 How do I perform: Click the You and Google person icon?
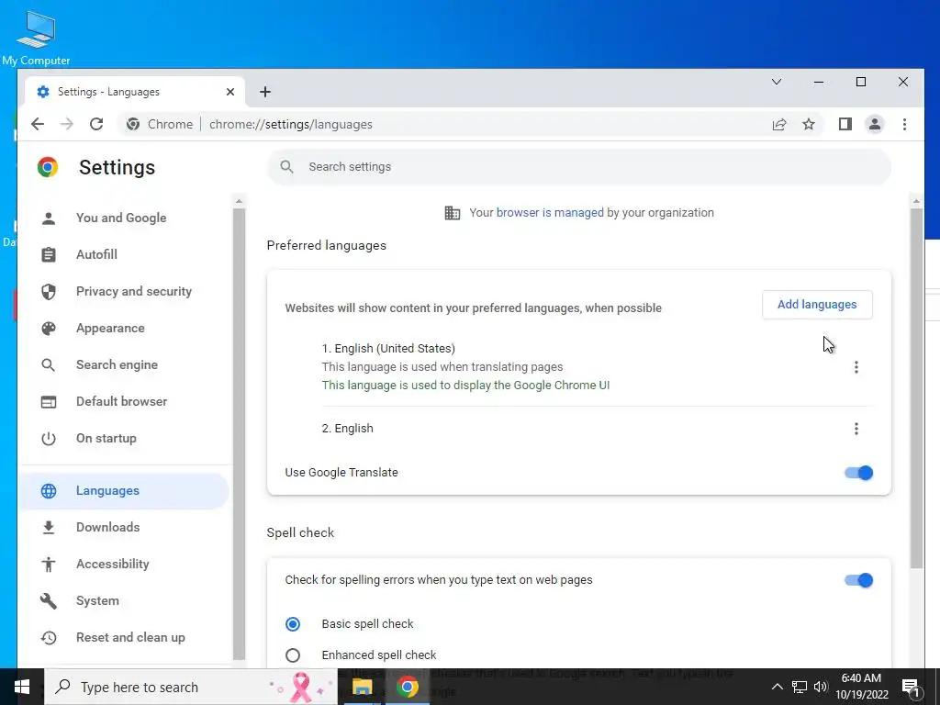49,218
